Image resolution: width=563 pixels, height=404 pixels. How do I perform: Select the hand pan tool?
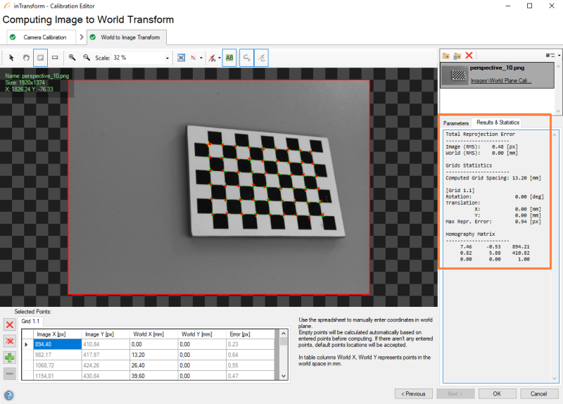(26, 58)
